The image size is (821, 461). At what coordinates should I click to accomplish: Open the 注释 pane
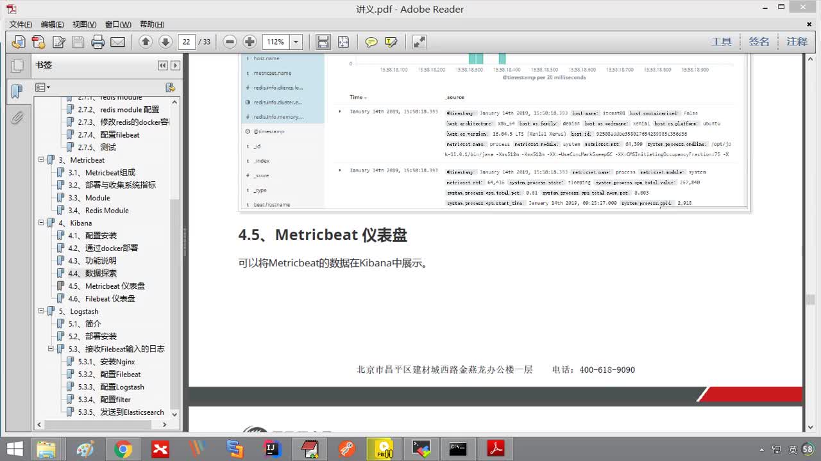click(x=797, y=42)
